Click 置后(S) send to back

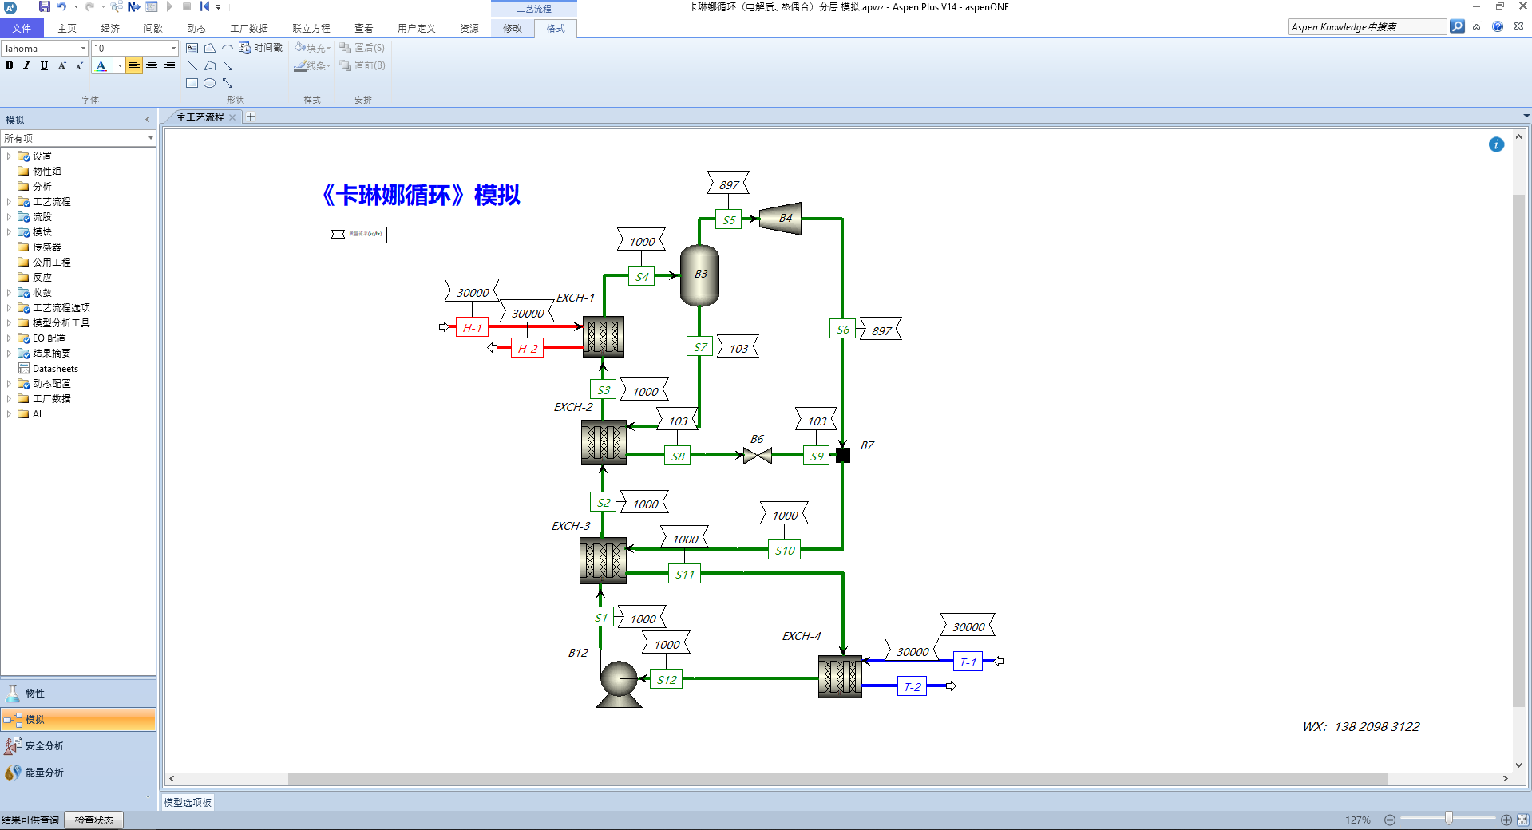(362, 48)
